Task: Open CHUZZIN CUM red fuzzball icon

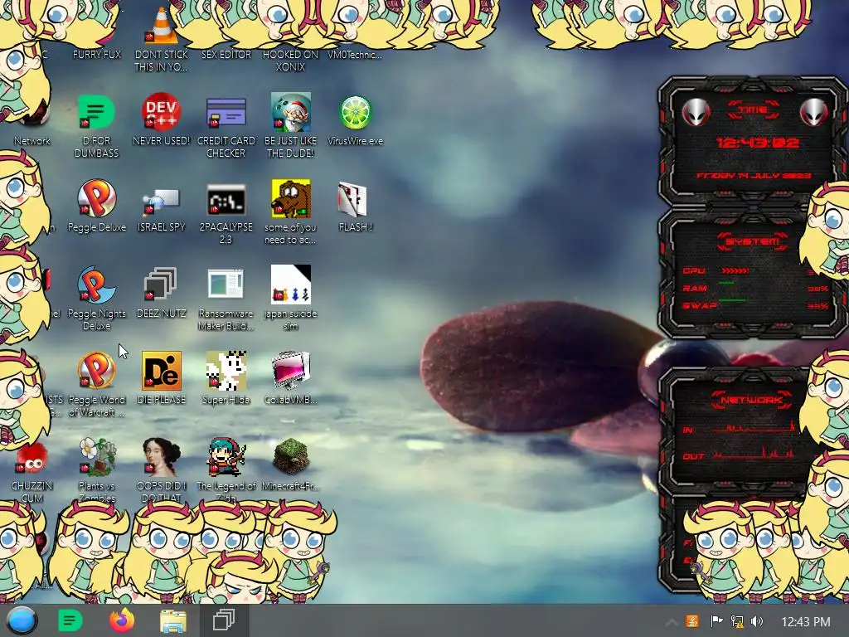Action: coord(32,458)
